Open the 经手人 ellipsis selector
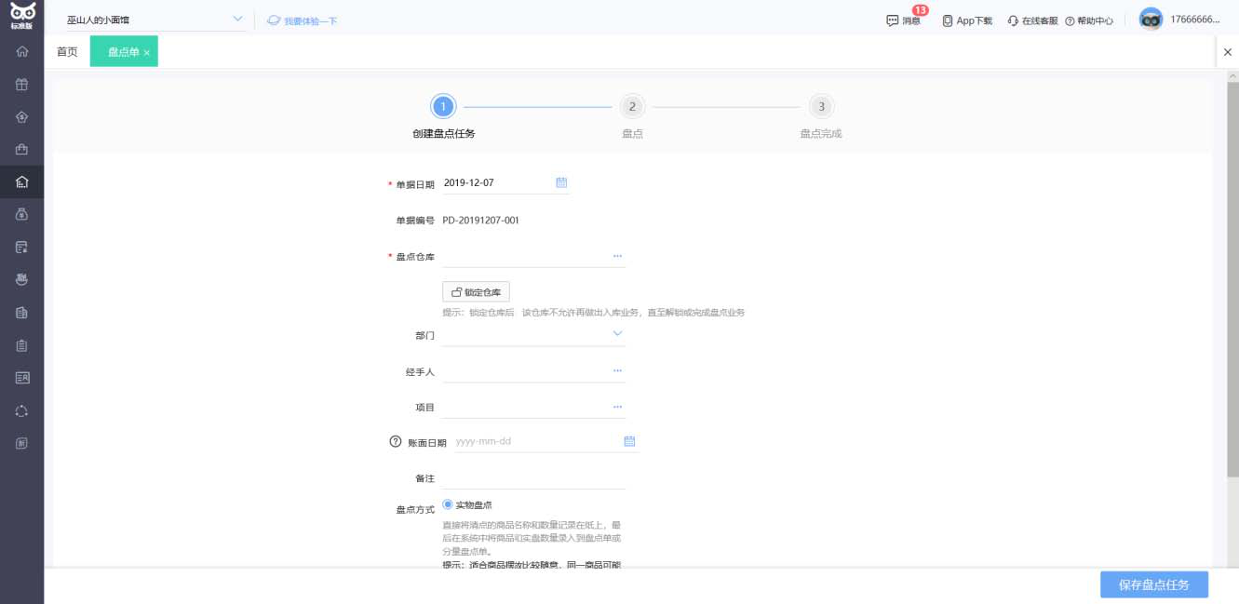The height and width of the screenshot is (604, 1239). click(617, 370)
